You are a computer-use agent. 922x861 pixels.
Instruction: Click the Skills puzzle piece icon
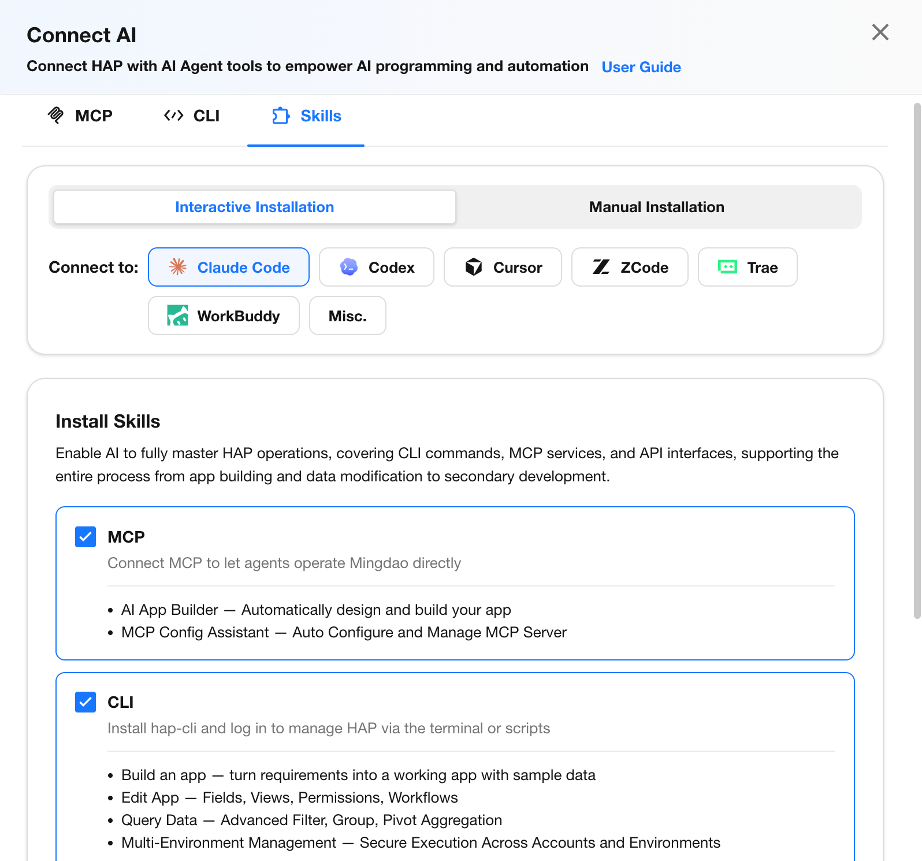(x=281, y=116)
